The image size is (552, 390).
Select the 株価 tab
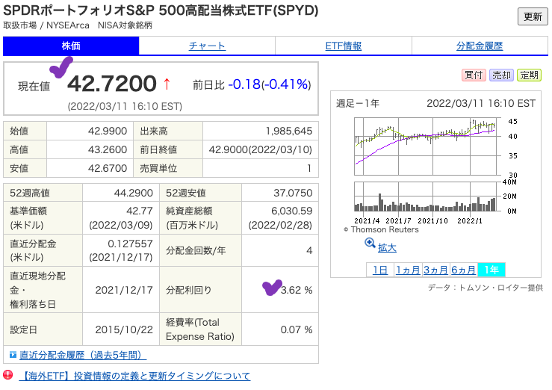coord(71,46)
